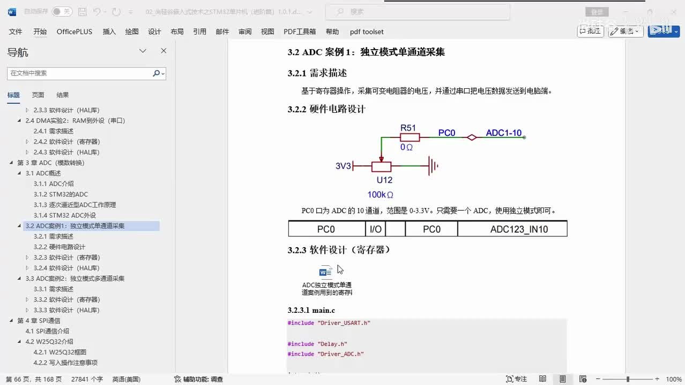Open navigation pane options chevron
This screenshot has height=385, width=685.
[x=143, y=51]
